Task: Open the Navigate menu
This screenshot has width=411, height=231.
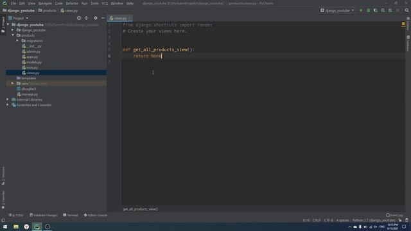Action: click(45, 3)
